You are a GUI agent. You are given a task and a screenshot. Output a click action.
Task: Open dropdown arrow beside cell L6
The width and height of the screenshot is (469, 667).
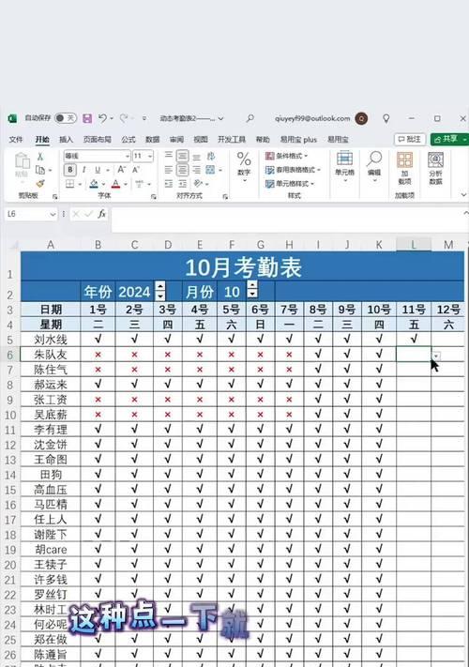click(436, 356)
